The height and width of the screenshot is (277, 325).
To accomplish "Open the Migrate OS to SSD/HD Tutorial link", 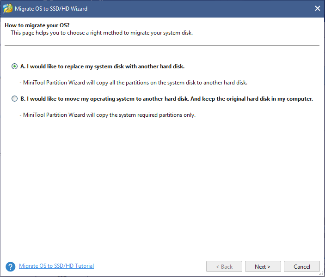I will 56,266.
